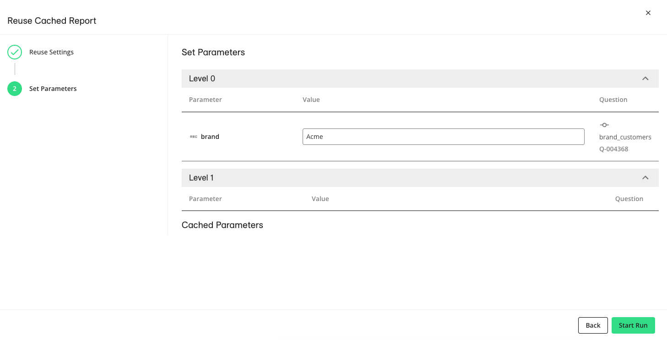Go to the Reuse Settings step
Viewport: 667px width, 340px height.
[x=51, y=52]
